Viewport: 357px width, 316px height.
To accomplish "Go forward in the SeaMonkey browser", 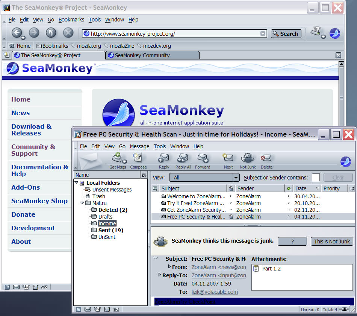I will coord(34,33).
